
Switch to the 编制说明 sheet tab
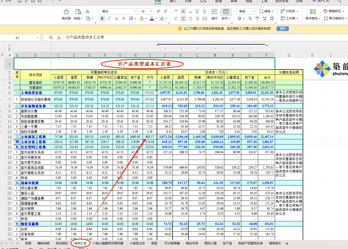(44, 243)
